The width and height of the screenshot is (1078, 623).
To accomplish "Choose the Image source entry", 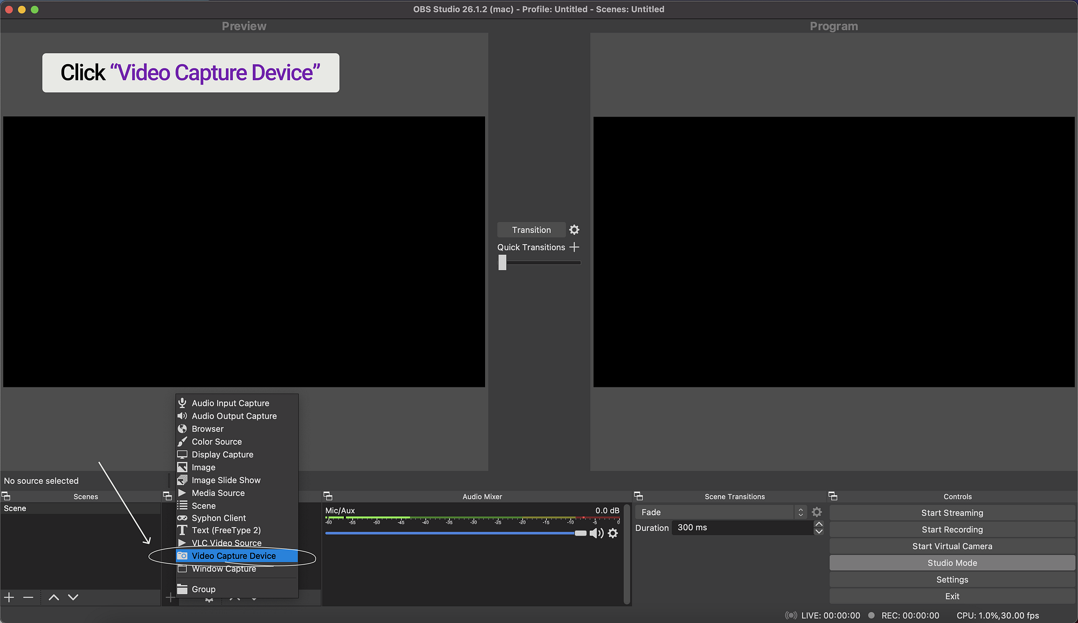I will click(x=237, y=467).
